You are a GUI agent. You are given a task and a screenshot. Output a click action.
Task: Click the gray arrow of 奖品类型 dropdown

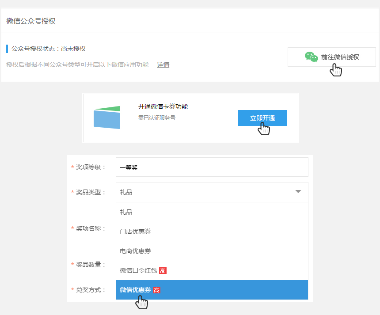point(298,192)
